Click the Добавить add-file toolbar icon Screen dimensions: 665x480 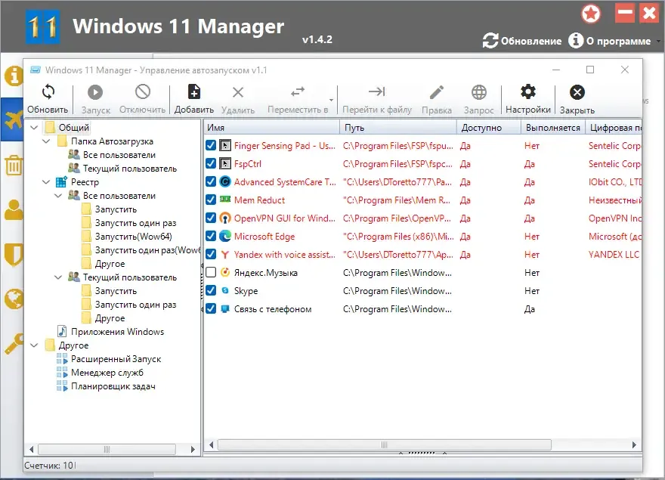pyautogui.click(x=193, y=91)
